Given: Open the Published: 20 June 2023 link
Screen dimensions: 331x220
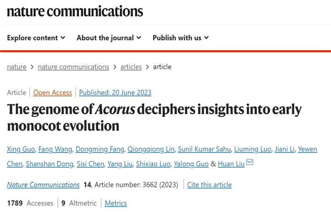Looking at the screenshot, I should click(x=115, y=93).
